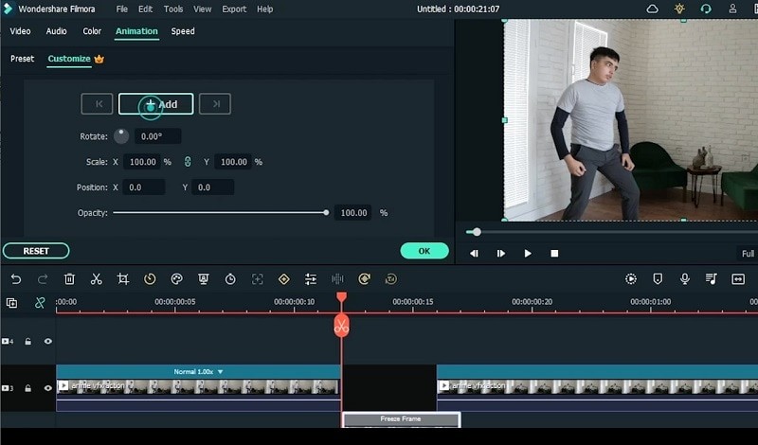Click the Position Y value field

pos(212,187)
